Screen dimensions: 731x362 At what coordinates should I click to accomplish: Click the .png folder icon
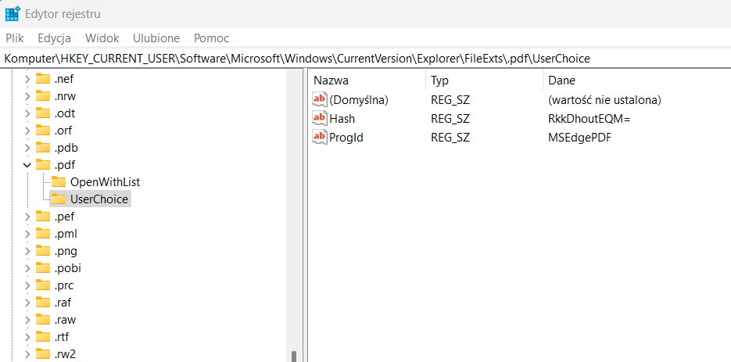pos(43,251)
